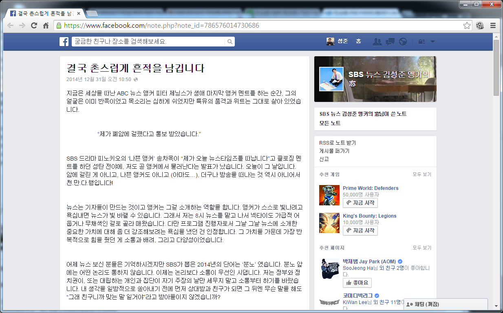Expand account settings dropdown arrow

(432, 42)
